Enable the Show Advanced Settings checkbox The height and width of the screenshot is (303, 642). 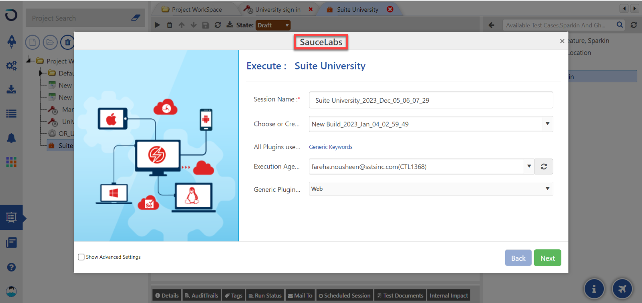tap(81, 257)
